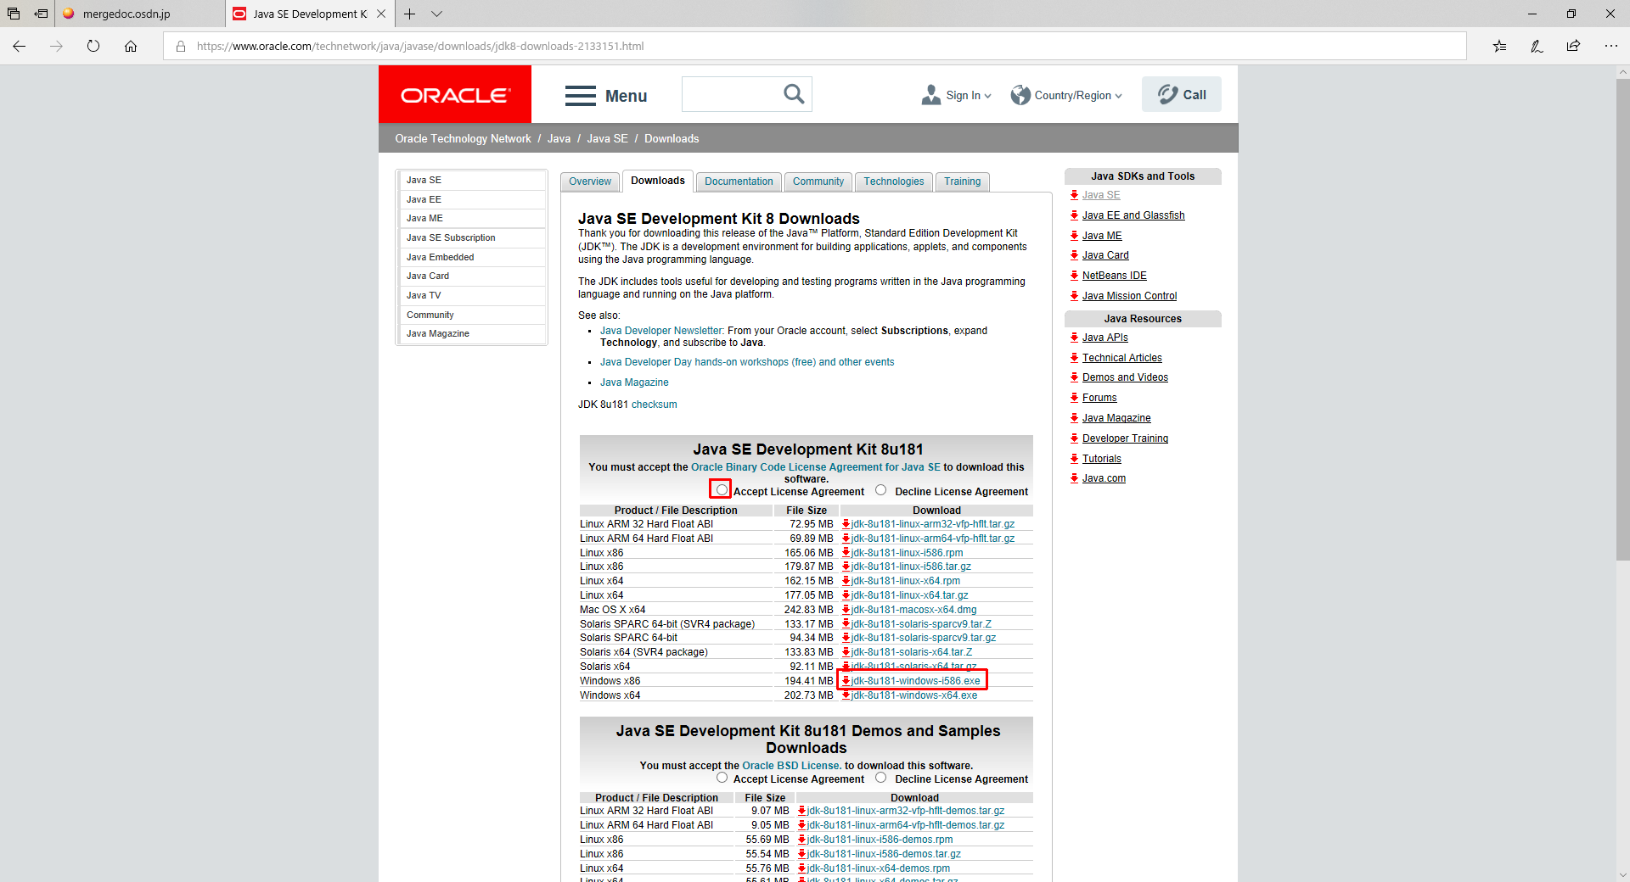Click Oracle Technology Network breadcrumb
Image resolution: width=1630 pixels, height=882 pixels.
463,139
